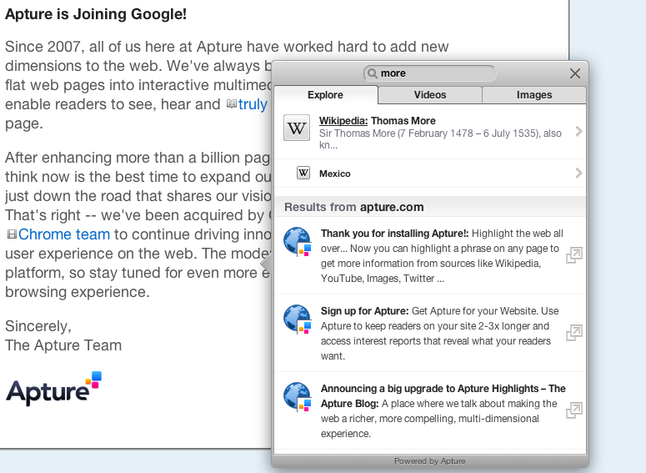This screenshot has width=646, height=473.
Task: Close the Apture search popup
Action: click(574, 73)
